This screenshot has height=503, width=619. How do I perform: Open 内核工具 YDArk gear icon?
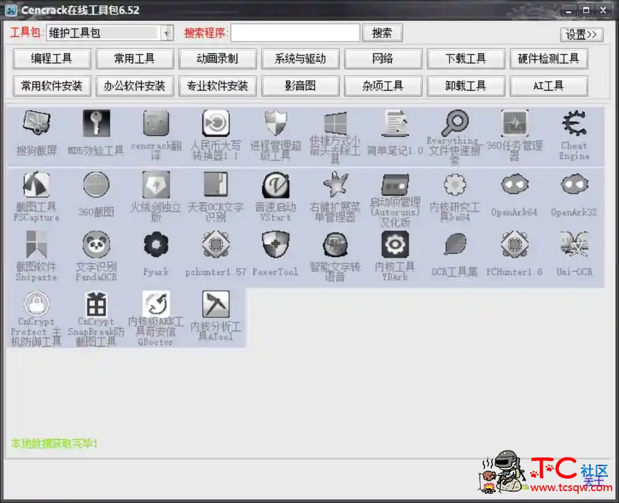pos(395,245)
